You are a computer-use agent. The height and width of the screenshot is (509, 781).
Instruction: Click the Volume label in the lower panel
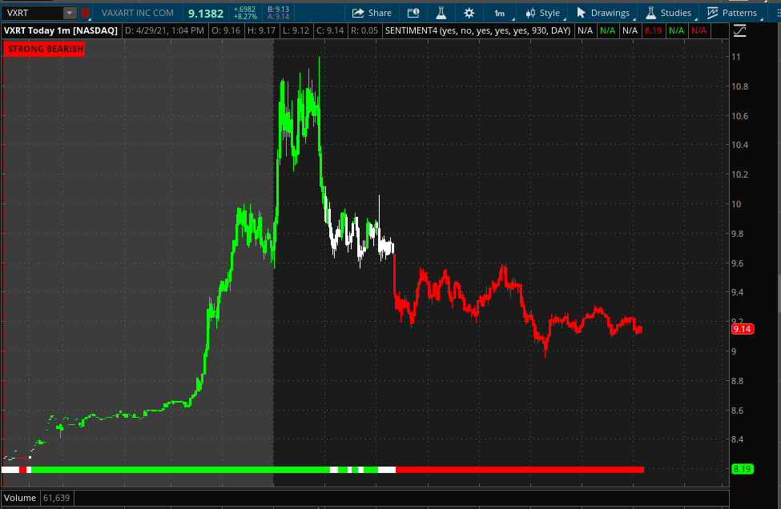pos(20,498)
